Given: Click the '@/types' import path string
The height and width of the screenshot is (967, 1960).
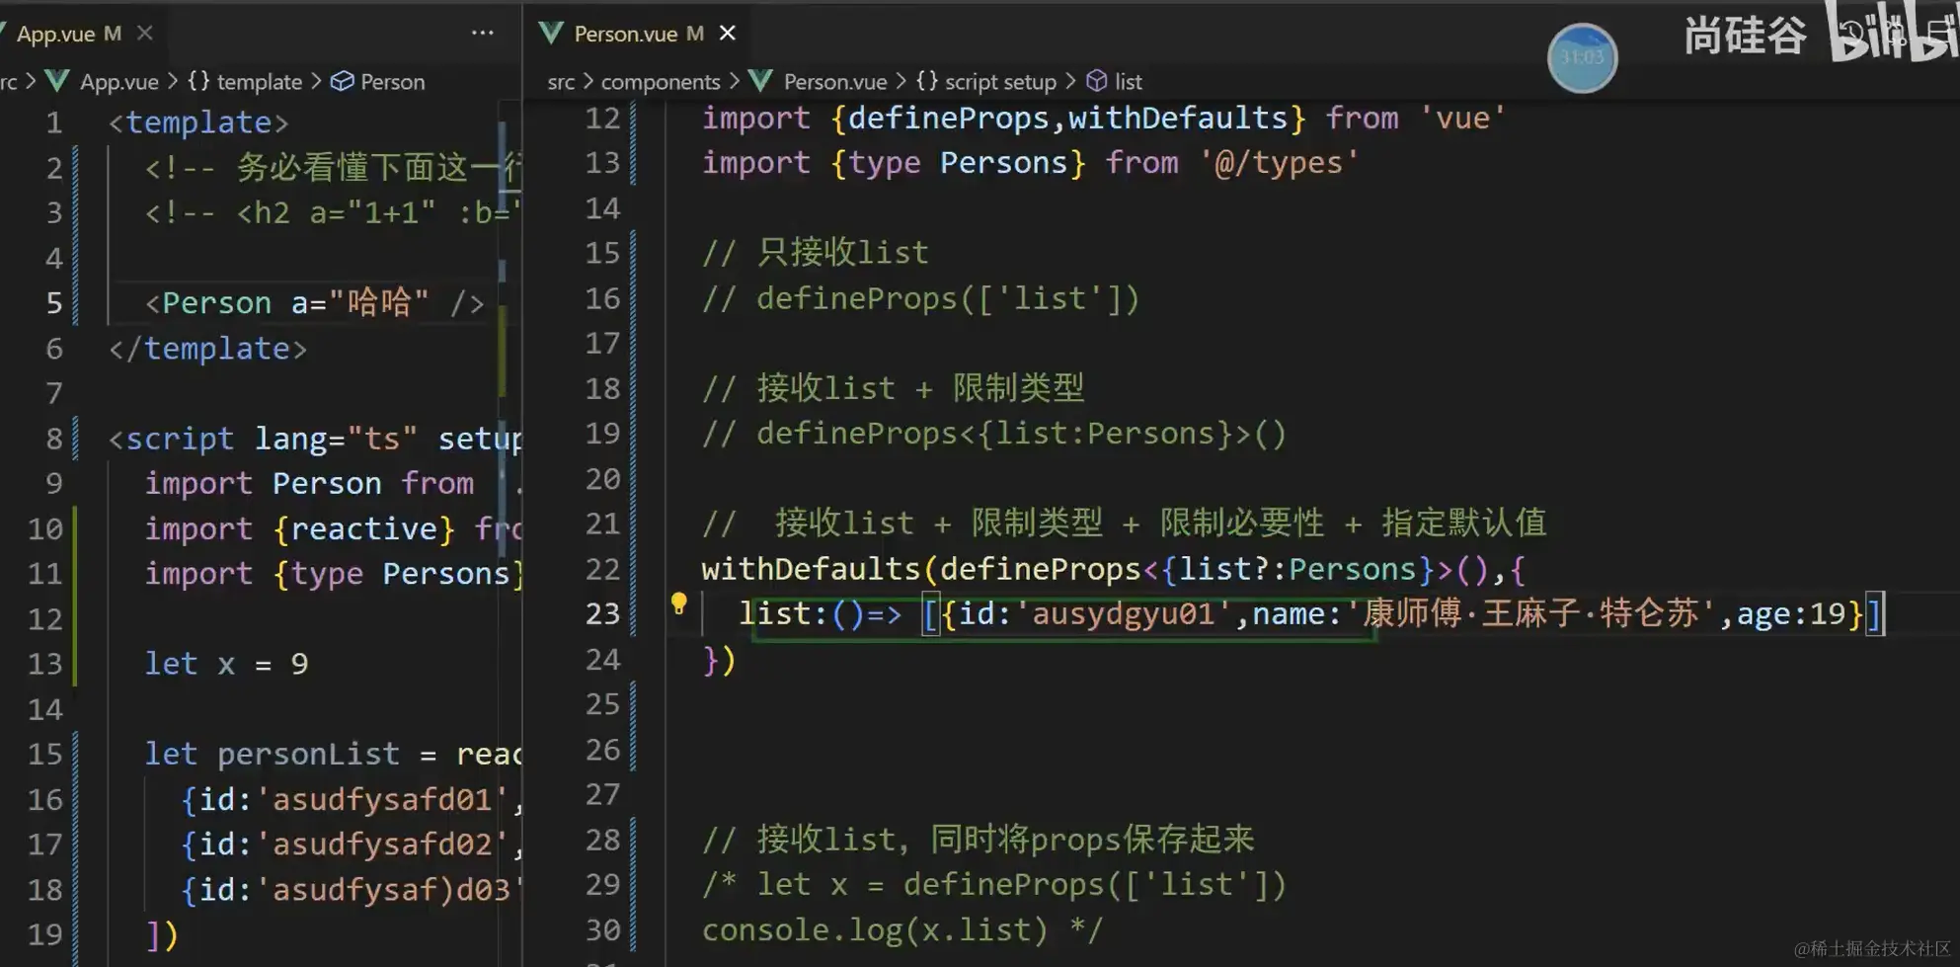Looking at the screenshot, I should point(1280,162).
